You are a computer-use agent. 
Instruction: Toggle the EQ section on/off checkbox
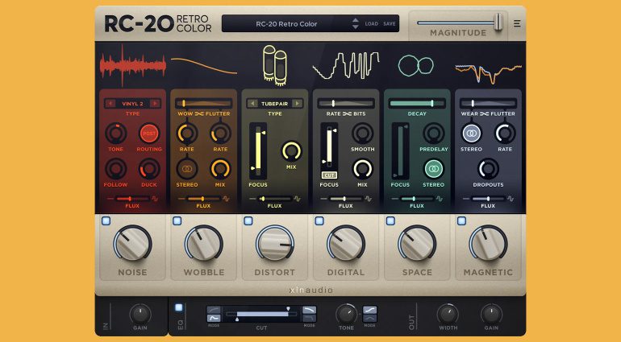[x=179, y=307]
